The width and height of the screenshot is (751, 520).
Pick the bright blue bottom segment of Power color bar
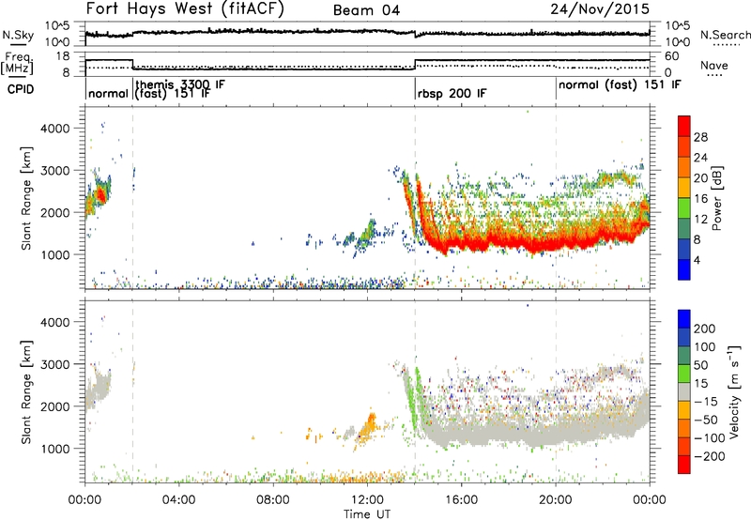(x=684, y=269)
